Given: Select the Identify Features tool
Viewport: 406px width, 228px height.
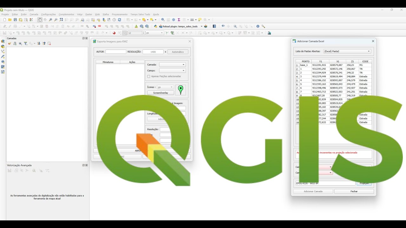Looking at the screenshot, I should [x=163, y=20].
